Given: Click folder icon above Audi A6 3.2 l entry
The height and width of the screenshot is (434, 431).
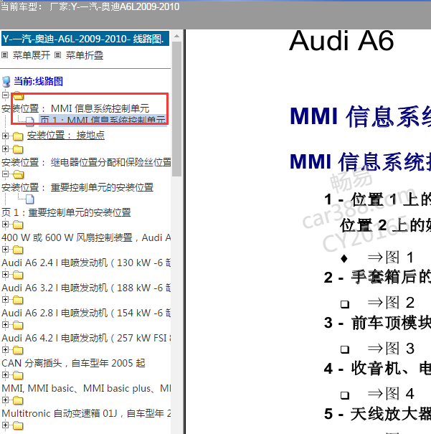Looking at the screenshot, I should click(18, 275).
